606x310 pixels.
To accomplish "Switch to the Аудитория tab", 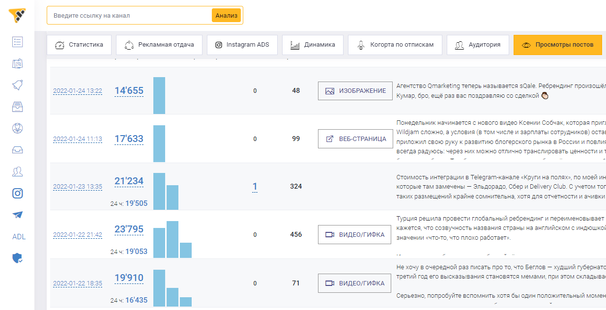I will pos(478,45).
